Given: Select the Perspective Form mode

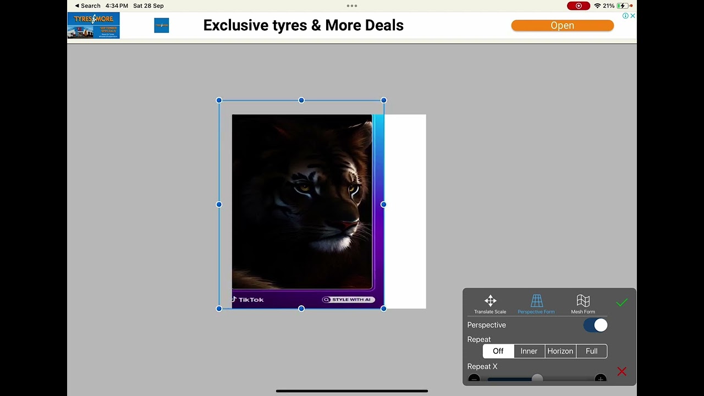Looking at the screenshot, I should [536, 304].
